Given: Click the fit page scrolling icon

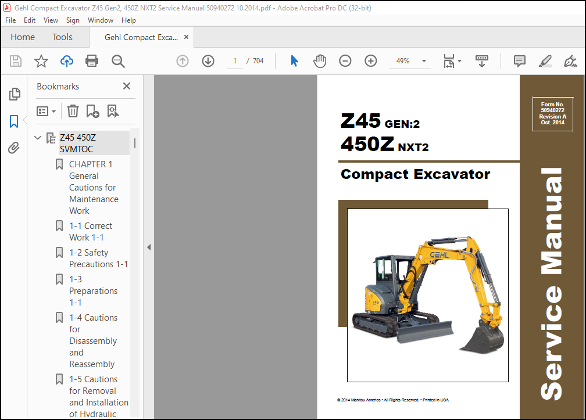Looking at the screenshot, I should click(449, 61).
